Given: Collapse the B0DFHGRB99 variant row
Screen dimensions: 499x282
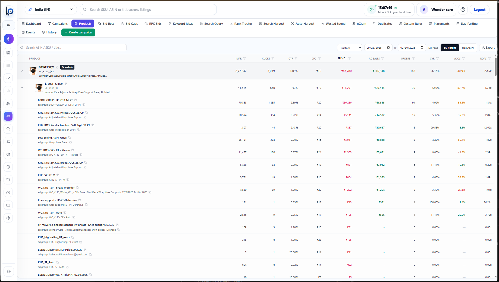Looking at the screenshot, I should [x=22, y=87].
